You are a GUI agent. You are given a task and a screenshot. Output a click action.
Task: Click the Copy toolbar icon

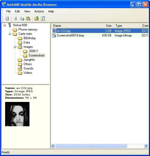click(22, 18)
